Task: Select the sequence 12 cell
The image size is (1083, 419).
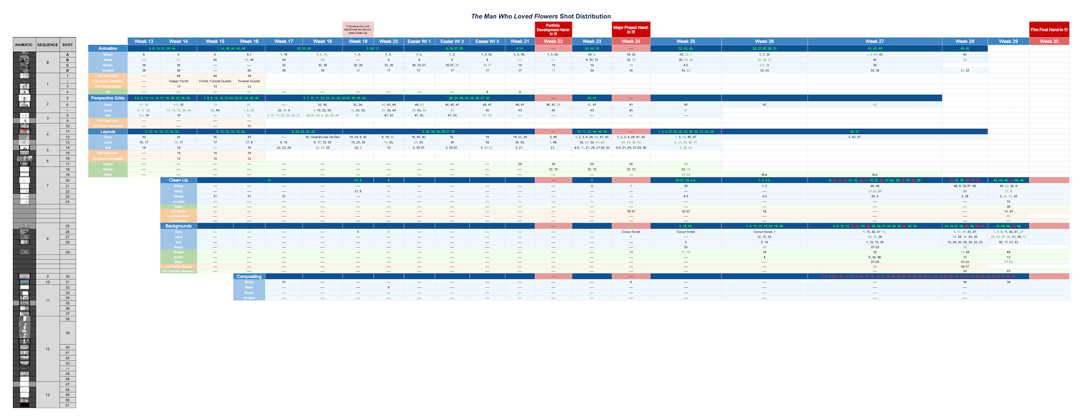Action: pos(47,349)
